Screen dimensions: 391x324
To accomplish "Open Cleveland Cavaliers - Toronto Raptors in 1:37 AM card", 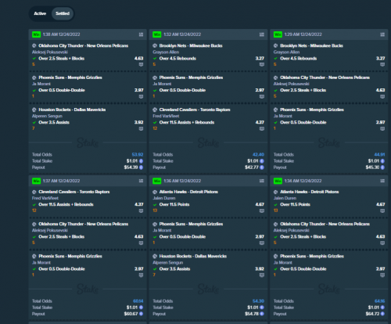I will pyautogui.click(x=74, y=192).
